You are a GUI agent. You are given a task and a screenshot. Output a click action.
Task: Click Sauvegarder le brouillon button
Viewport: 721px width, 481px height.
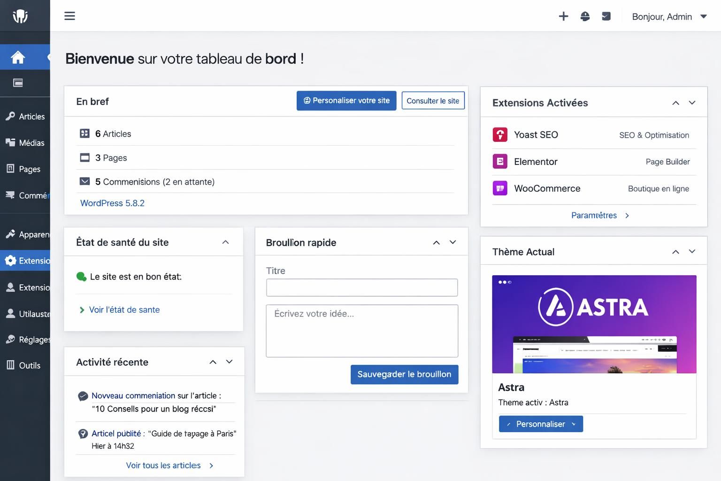[404, 374]
